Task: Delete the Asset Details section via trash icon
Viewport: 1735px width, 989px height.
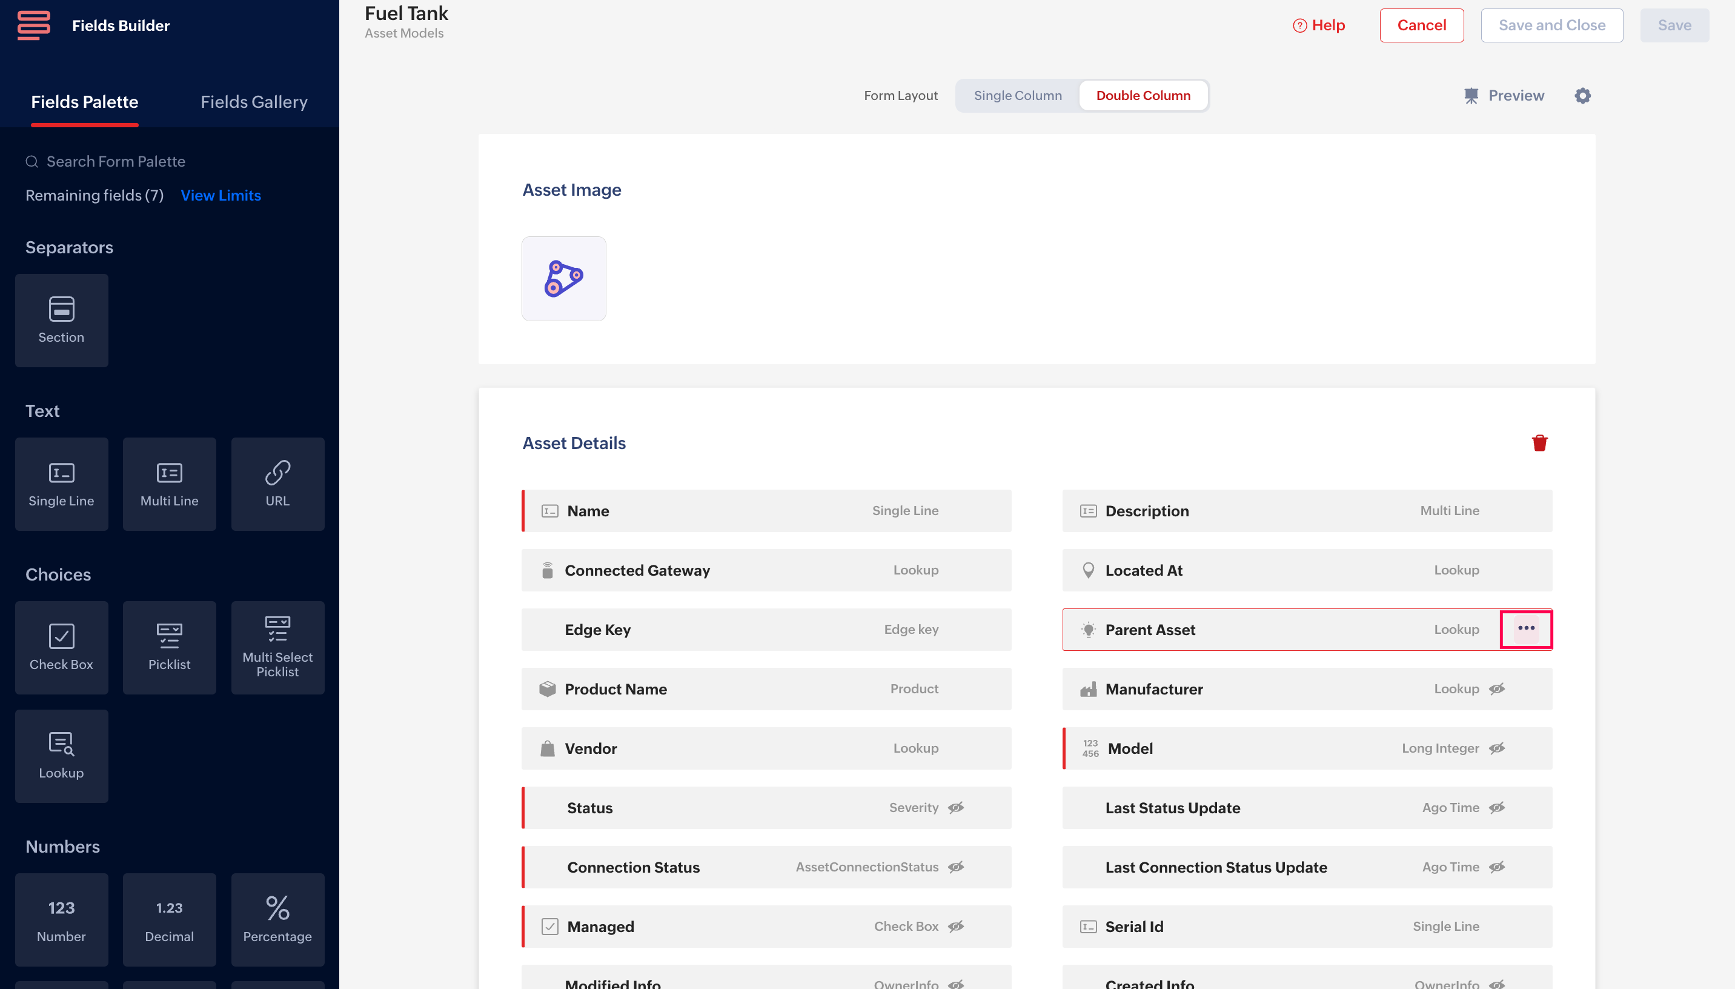Action: pyautogui.click(x=1539, y=443)
